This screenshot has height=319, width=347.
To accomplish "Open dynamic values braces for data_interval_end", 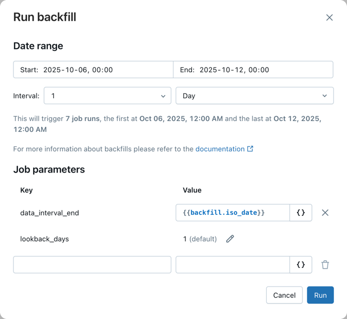I will (301, 213).
